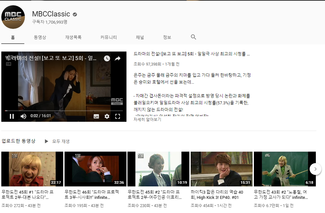The width and height of the screenshot is (325, 213).
Task: Click the next arrow on video carousel
Action: (x=315, y=169)
